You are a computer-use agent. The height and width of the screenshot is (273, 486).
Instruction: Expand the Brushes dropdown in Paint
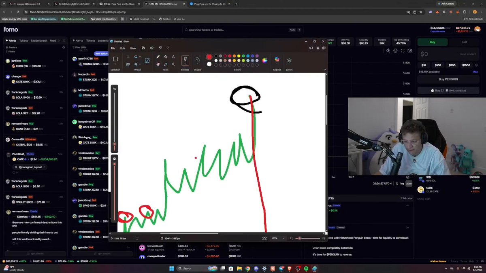tap(185, 64)
